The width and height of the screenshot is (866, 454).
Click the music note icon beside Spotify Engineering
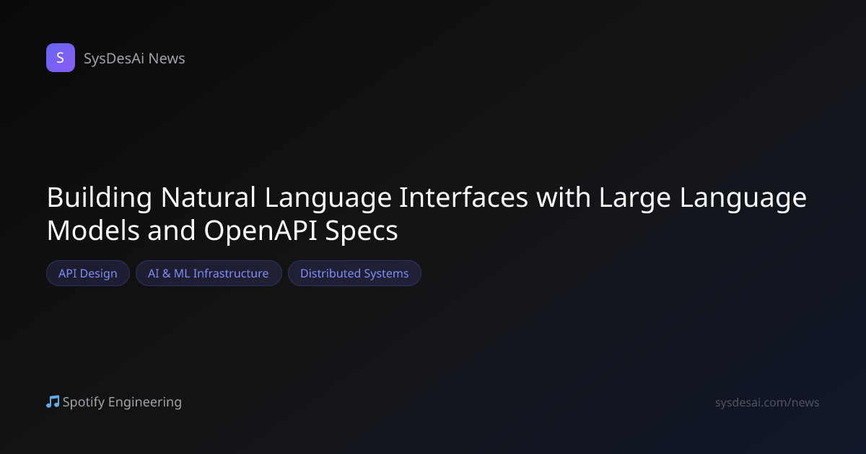(x=53, y=401)
